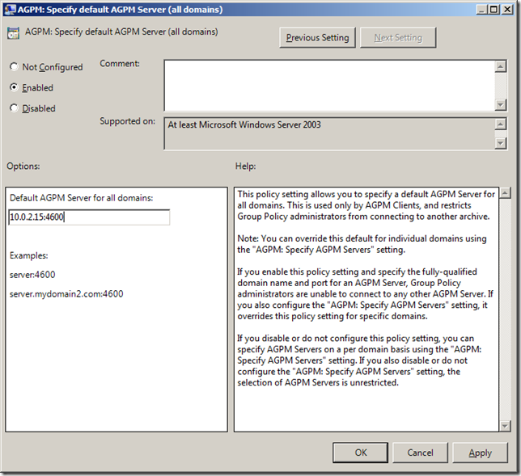The height and width of the screenshot is (476, 521).
Task: Set the policy to Disabled
Action: [x=15, y=108]
